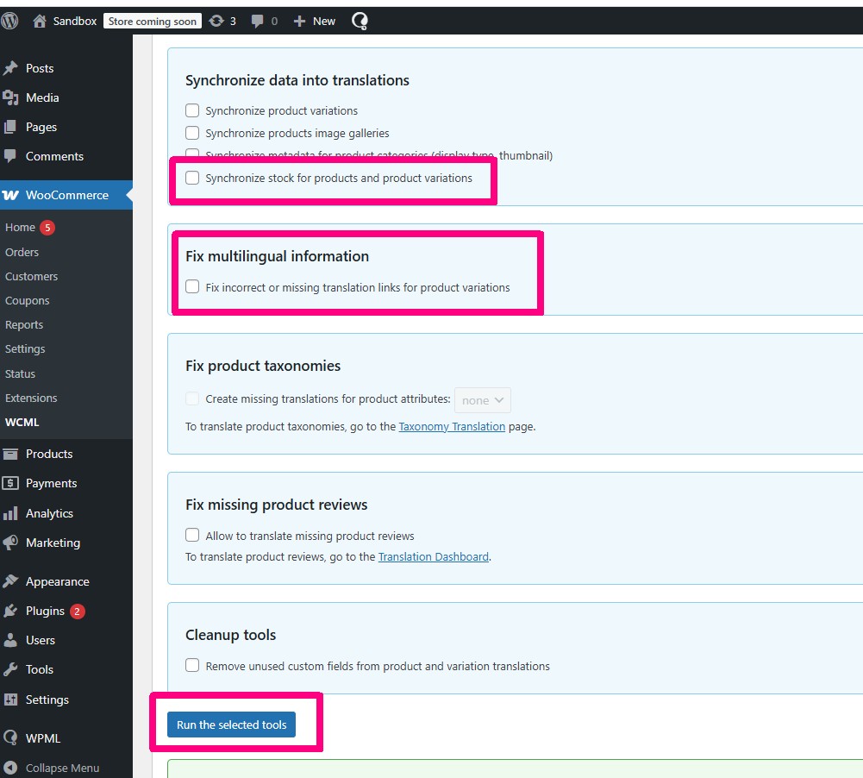Open Analytics in the sidebar
863x778 pixels.
[49, 513]
